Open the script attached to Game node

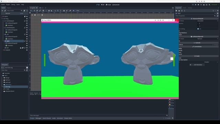click(x=25, y=17)
